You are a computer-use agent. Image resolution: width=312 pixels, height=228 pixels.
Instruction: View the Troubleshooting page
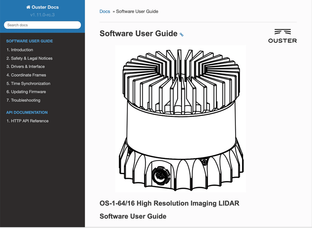click(23, 100)
